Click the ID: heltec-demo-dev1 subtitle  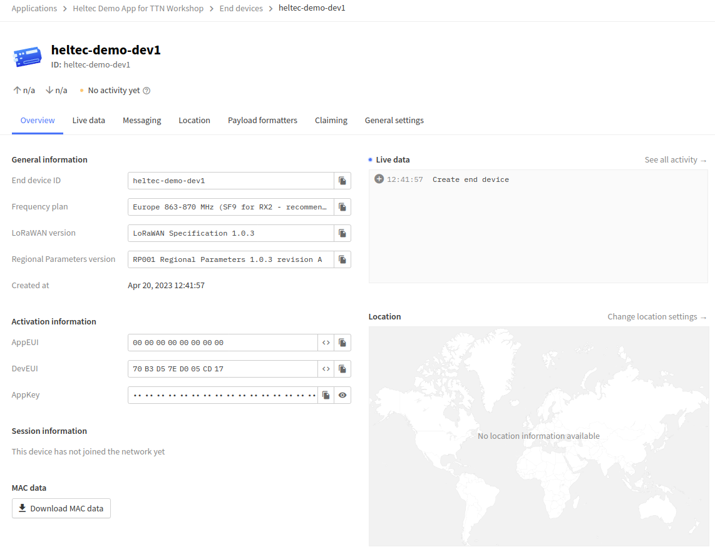(x=91, y=64)
